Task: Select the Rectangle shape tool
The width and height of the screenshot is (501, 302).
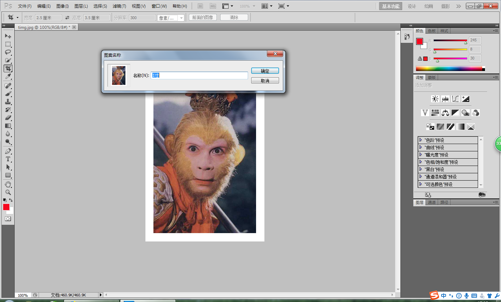Action: click(x=8, y=175)
